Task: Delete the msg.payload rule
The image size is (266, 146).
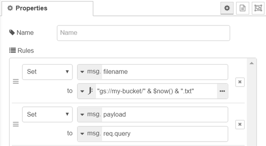Action: pos(240,124)
